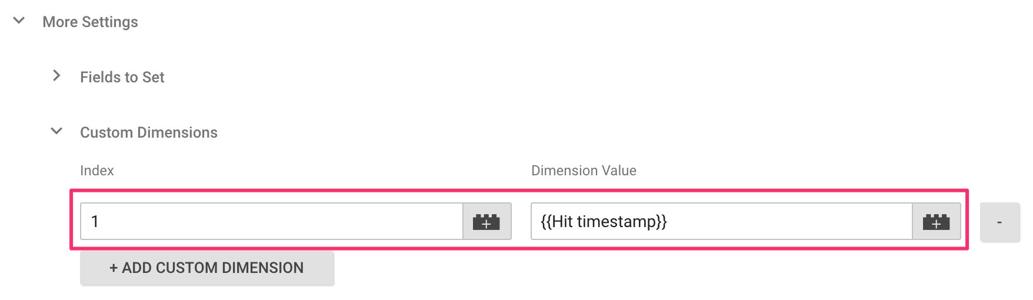Collapse the More Settings section chevron

tap(19, 21)
